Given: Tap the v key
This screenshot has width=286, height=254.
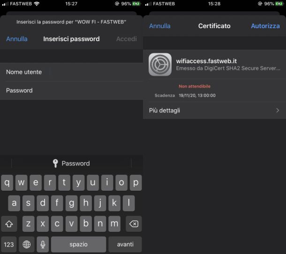Looking at the screenshot, I should pos(71,224).
